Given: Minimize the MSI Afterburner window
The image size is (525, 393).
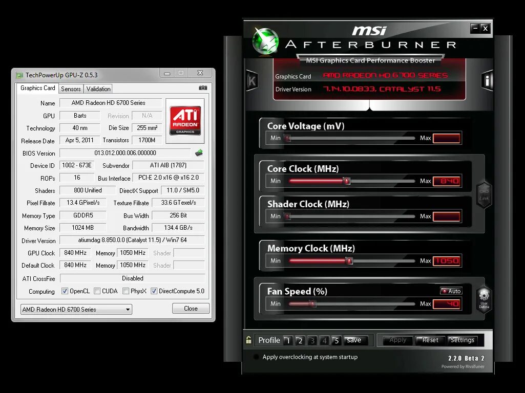Looking at the screenshot, I should pos(475,29).
